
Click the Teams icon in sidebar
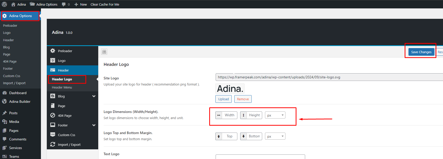pos(5,156)
